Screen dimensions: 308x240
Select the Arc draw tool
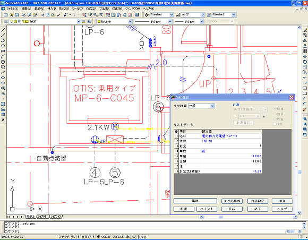tap(3, 56)
